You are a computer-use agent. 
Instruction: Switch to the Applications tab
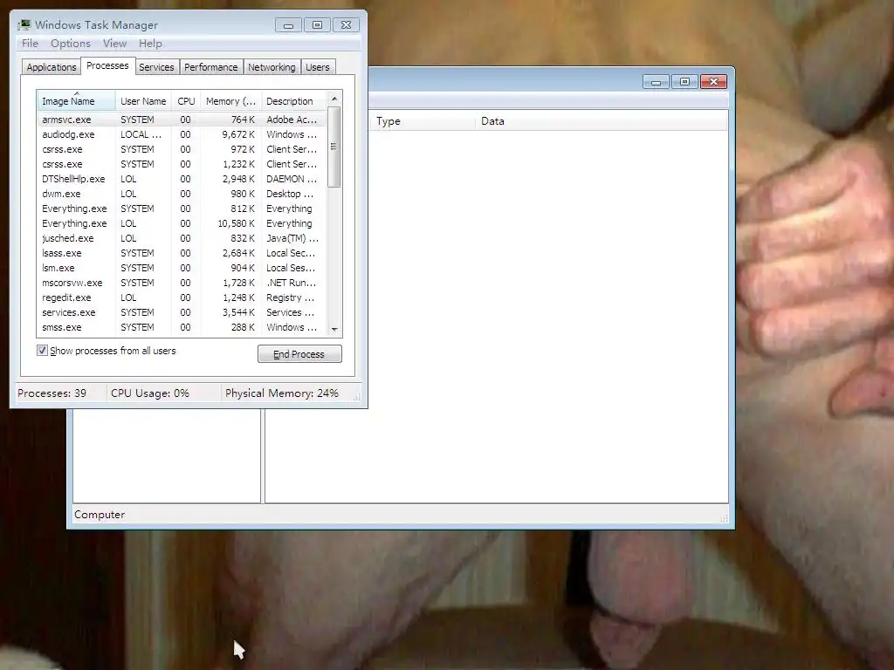[x=52, y=67]
